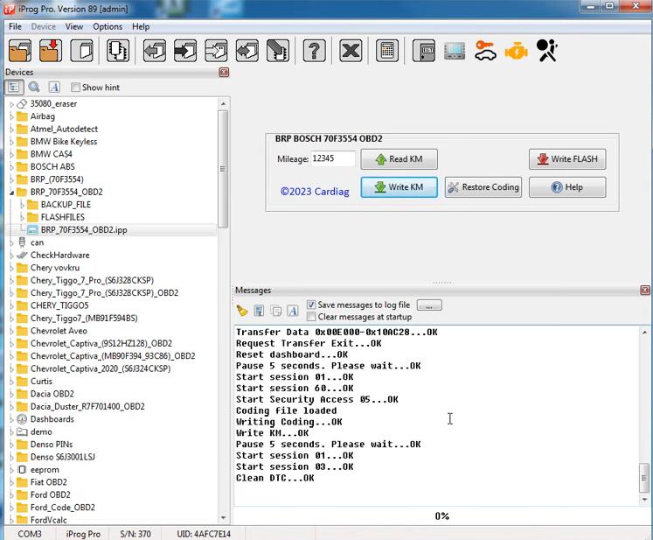Click the dashboard display toolbar icon
653x540 pixels.
[x=455, y=52]
